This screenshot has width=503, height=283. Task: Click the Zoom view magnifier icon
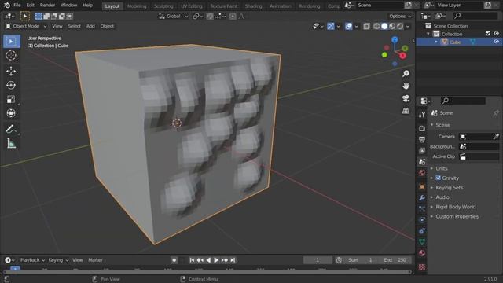(406, 74)
